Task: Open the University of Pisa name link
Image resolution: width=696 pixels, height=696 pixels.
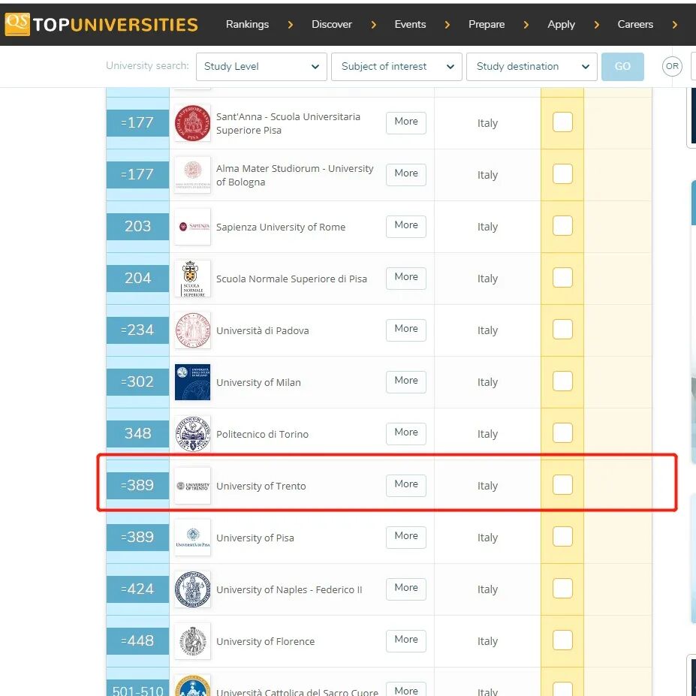Action: [255, 538]
